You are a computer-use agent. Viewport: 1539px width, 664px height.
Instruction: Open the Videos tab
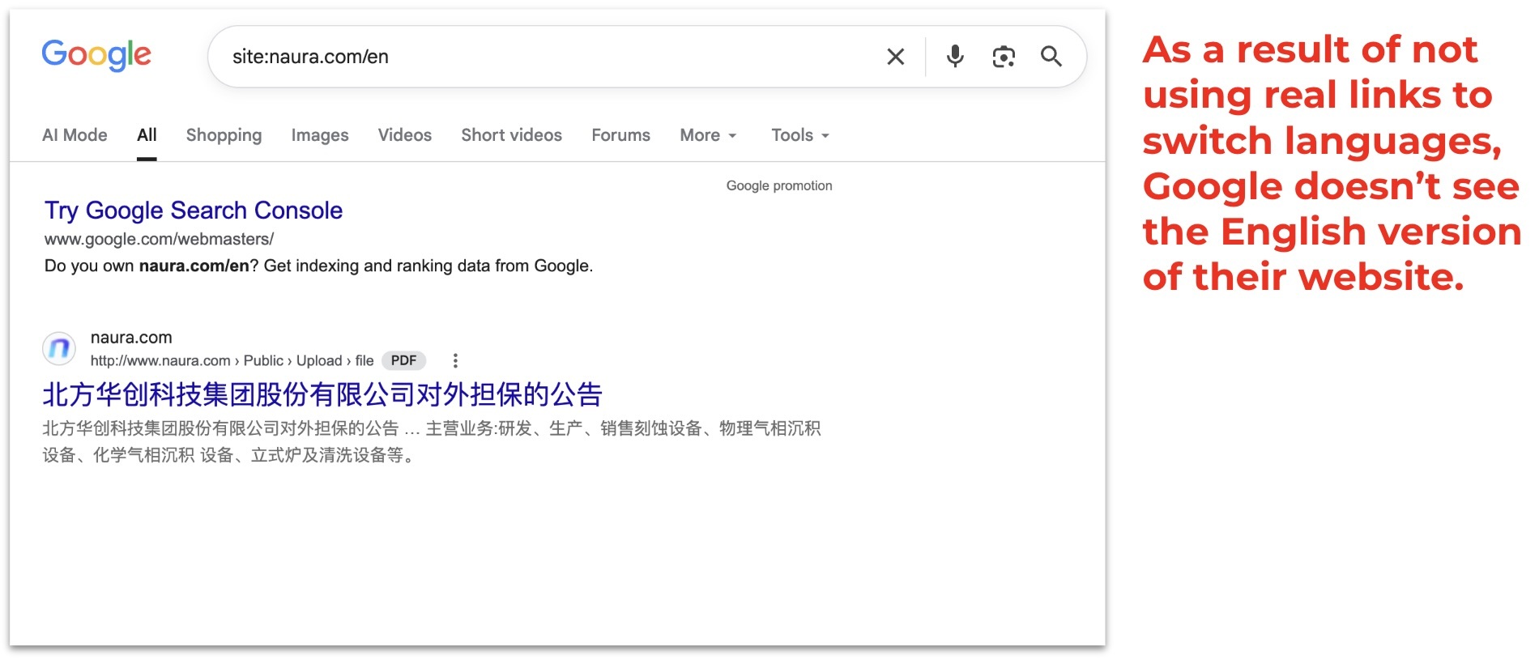pos(404,135)
